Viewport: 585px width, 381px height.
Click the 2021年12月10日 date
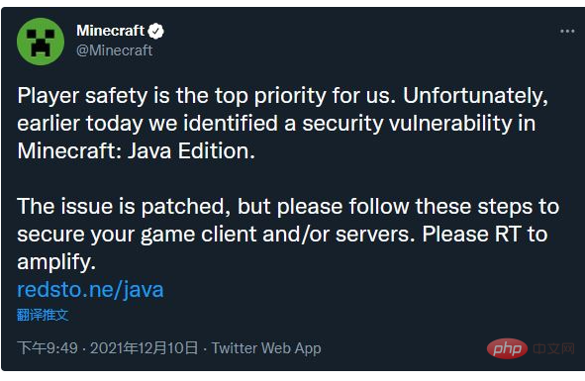click(144, 347)
